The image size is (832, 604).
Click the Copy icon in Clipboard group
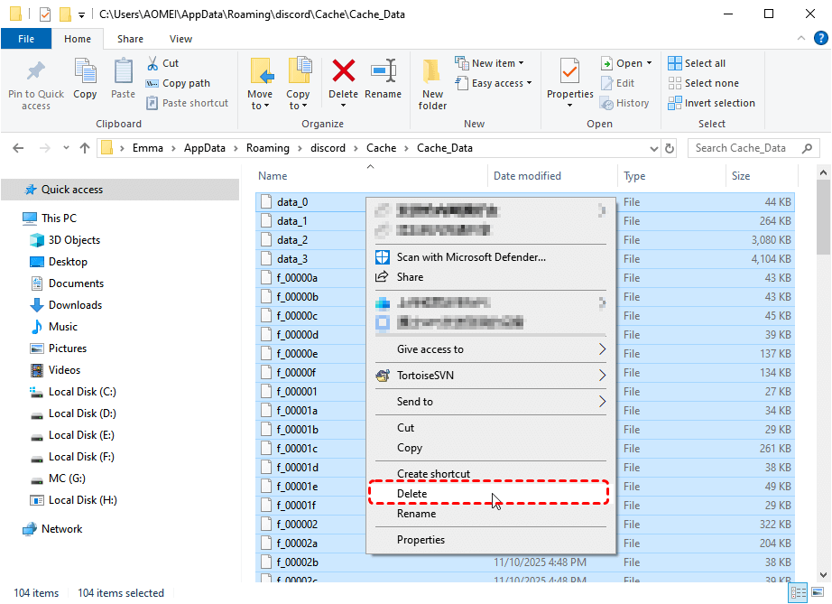pyautogui.click(x=85, y=72)
